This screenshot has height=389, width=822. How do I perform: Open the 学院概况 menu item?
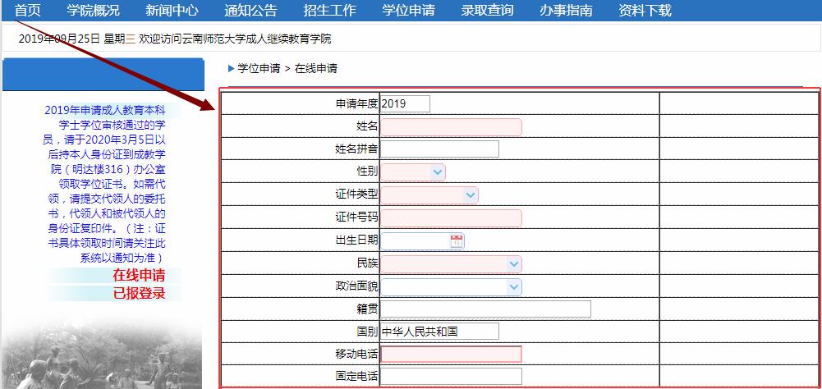(x=94, y=10)
